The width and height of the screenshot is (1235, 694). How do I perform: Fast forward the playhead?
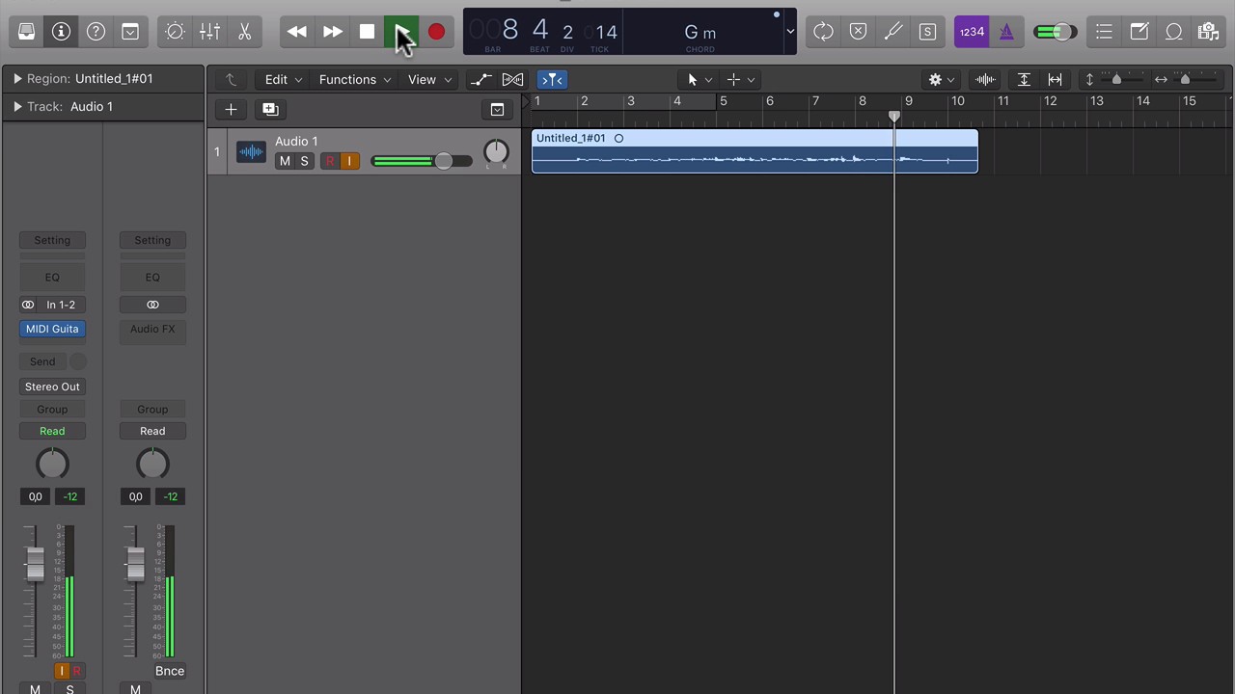click(x=332, y=32)
